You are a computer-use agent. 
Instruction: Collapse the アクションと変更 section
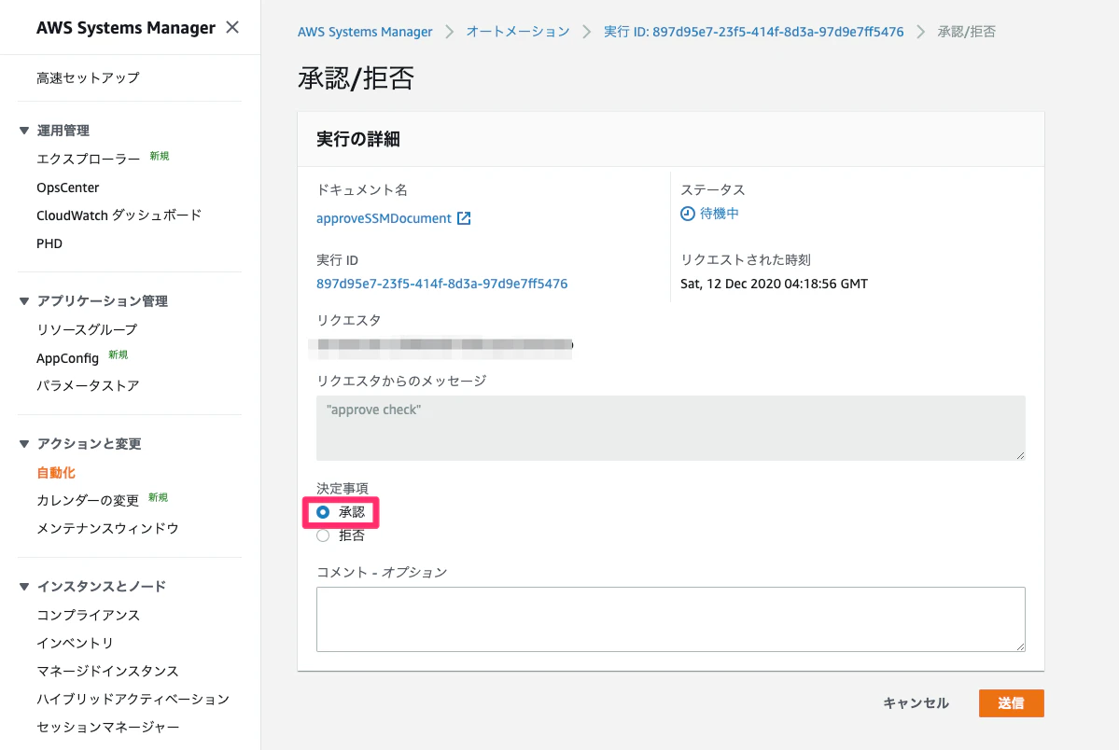(x=24, y=444)
